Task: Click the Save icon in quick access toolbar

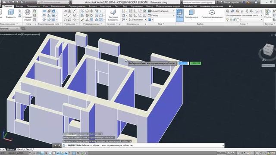Action: point(13,2)
